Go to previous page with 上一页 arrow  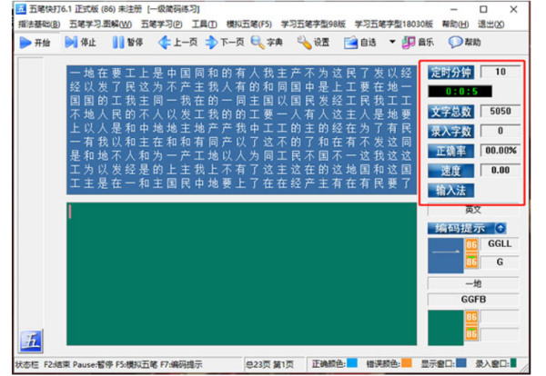165,43
